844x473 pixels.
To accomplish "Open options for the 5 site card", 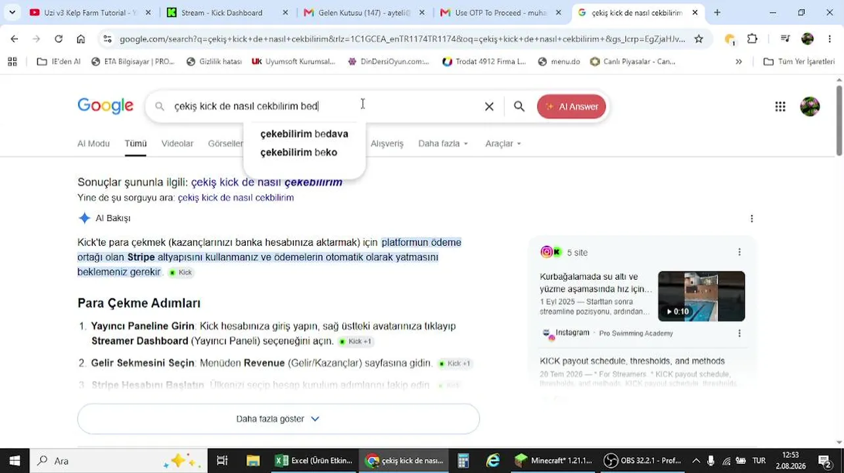I will [x=739, y=252].
